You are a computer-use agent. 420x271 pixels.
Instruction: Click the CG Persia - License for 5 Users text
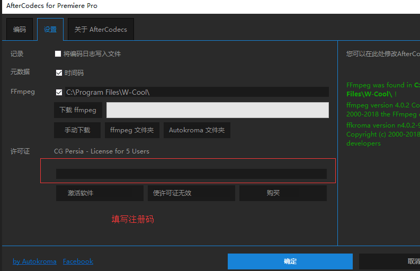(x=102, y=151)
